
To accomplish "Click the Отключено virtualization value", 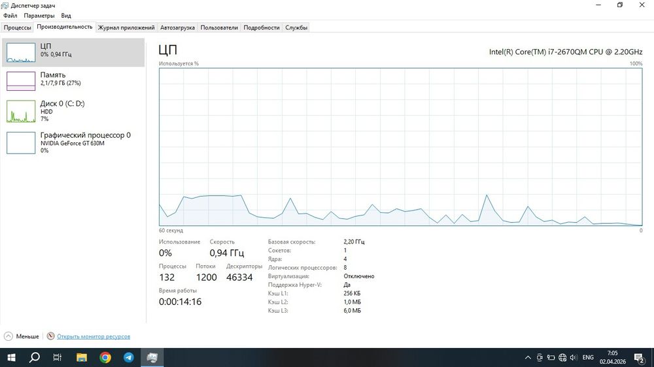I will pos(359,276).
